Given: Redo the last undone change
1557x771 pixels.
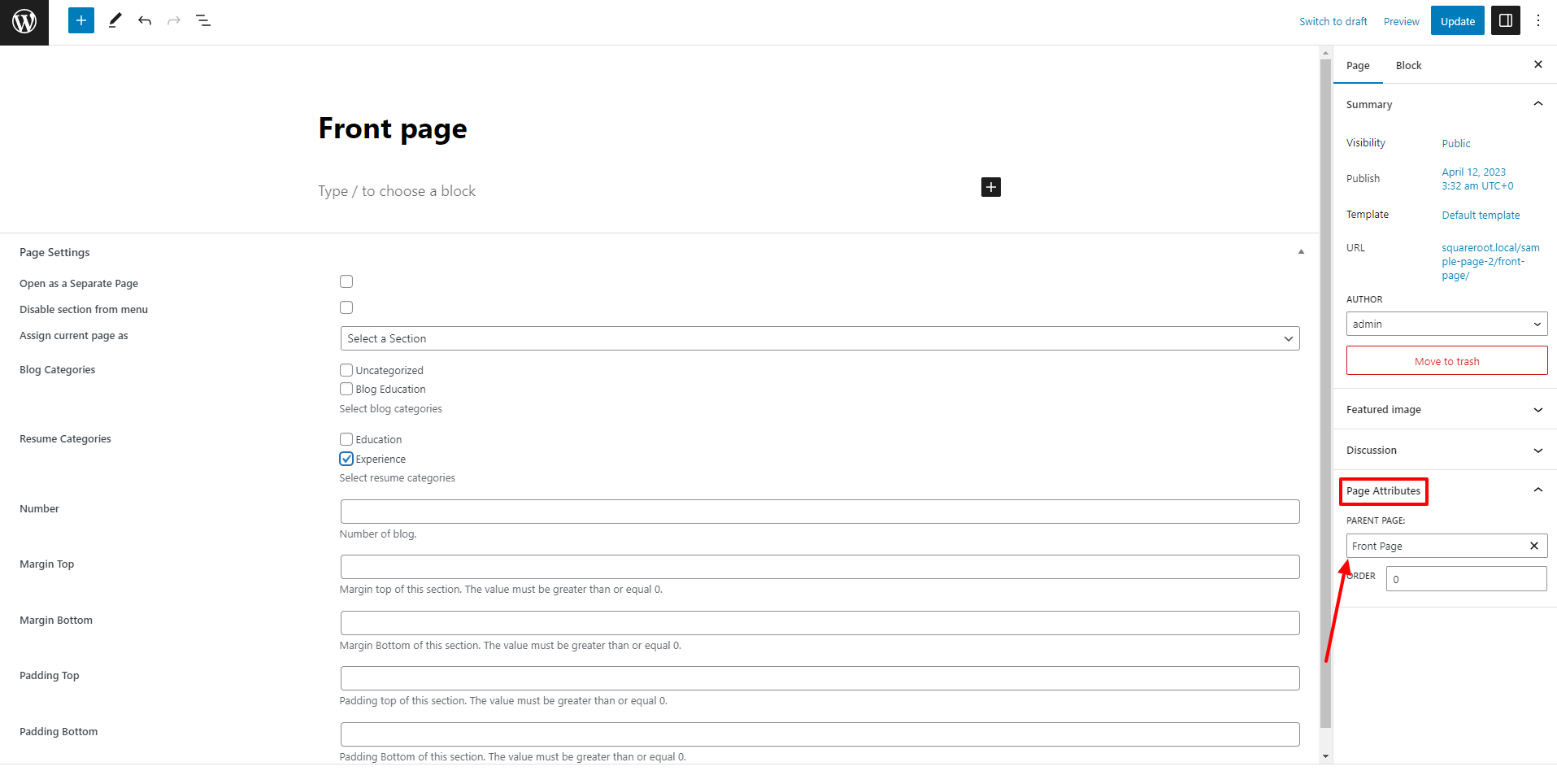Looking at the screenshot, I should coord(174,20).
